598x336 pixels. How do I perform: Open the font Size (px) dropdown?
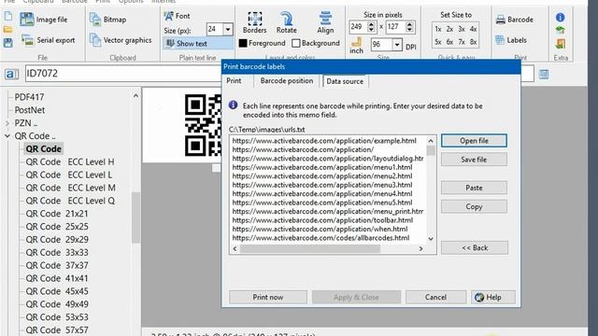[x=228, y=29]
